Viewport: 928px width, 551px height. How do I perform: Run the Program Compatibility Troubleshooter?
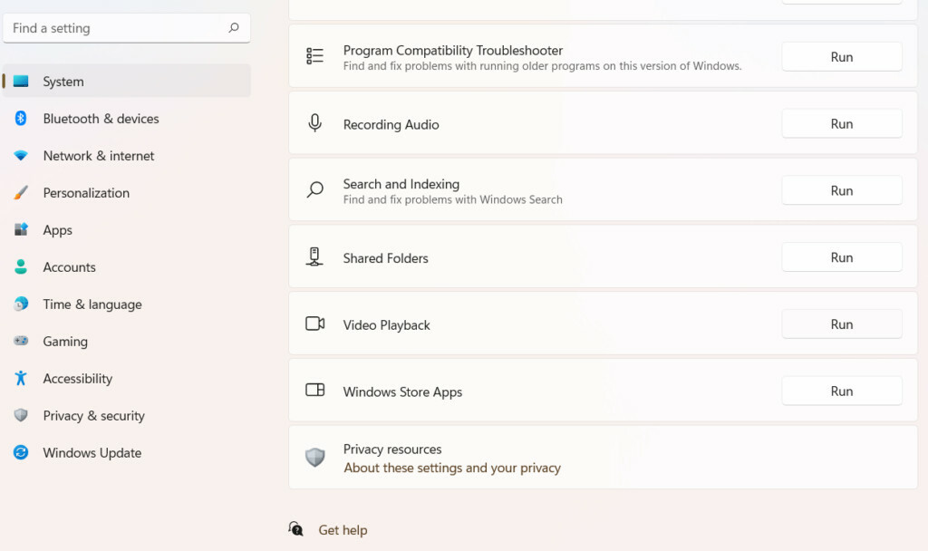coord(841,57)
